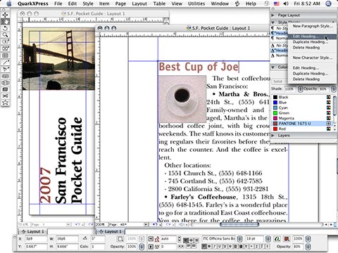This screenshot has width=338, height=253.
Task: Open the File menu
Action: point(58,4)
